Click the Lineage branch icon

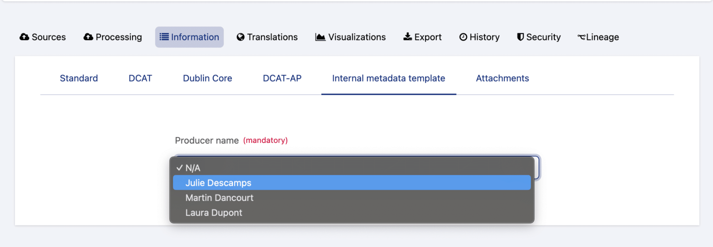pyautogui.click(x=581, y=37)
